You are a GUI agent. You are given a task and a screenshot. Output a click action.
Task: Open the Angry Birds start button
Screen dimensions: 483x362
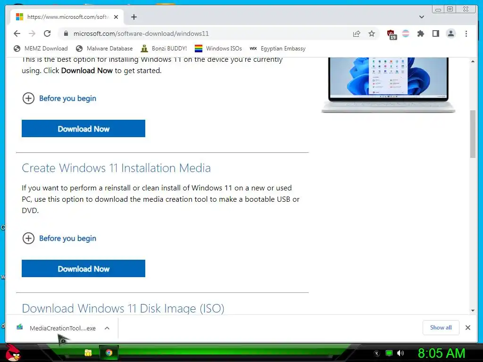(12, 353)
